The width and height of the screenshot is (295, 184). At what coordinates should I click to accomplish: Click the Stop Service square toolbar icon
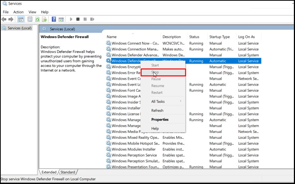[78, 19]
